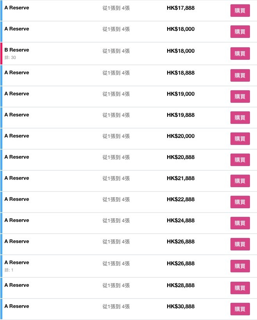Click 購買 beside the HK$19,888 price
Screen dimensions: 257x320
click(x=240, y=118)
